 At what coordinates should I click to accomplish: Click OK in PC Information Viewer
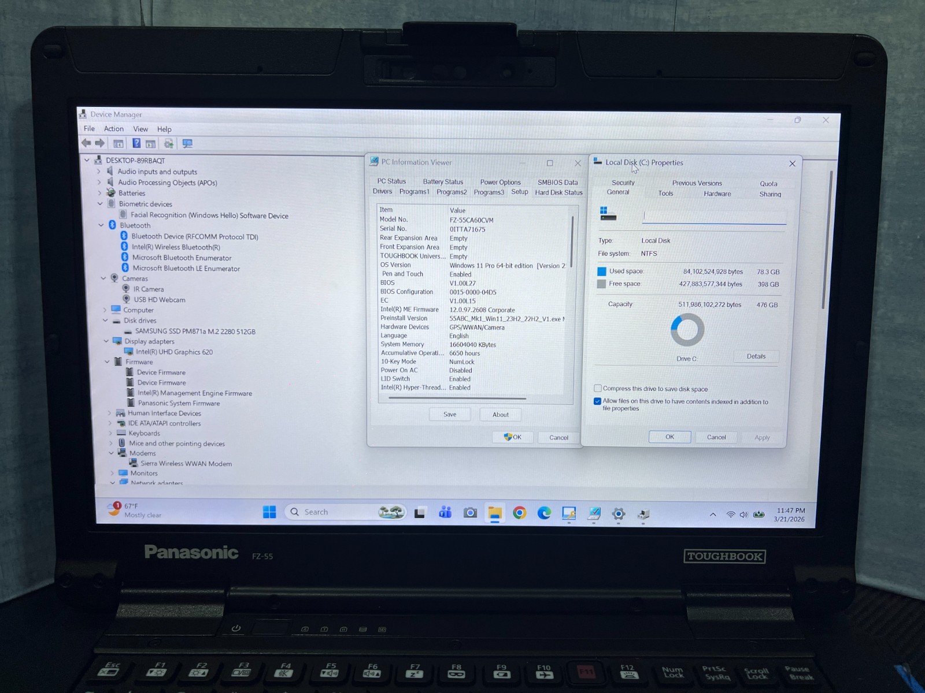(x=513, y=437)
